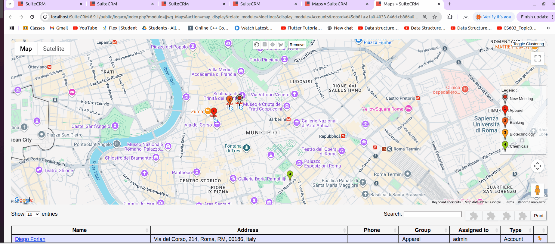Open the Gmail bookmark
This screenshot has width=555, height=244.
pos(59,28)
